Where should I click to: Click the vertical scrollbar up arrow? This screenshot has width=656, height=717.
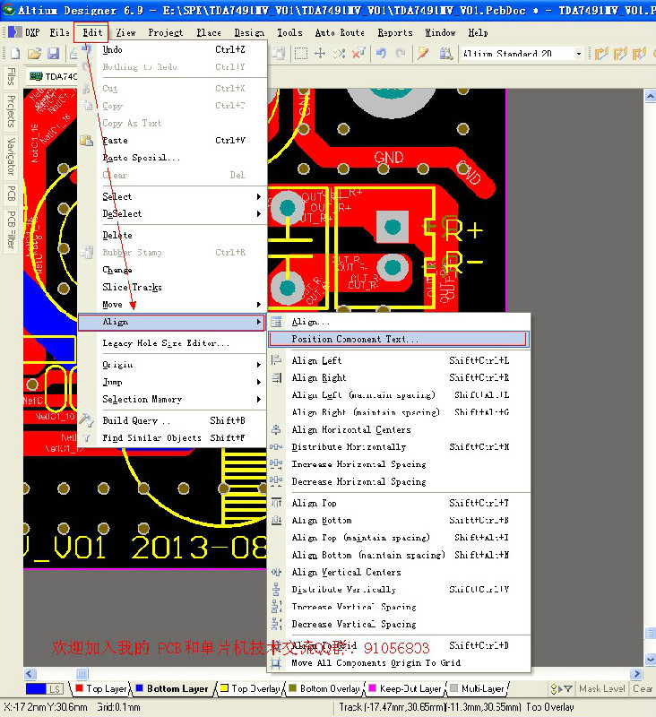651,96
